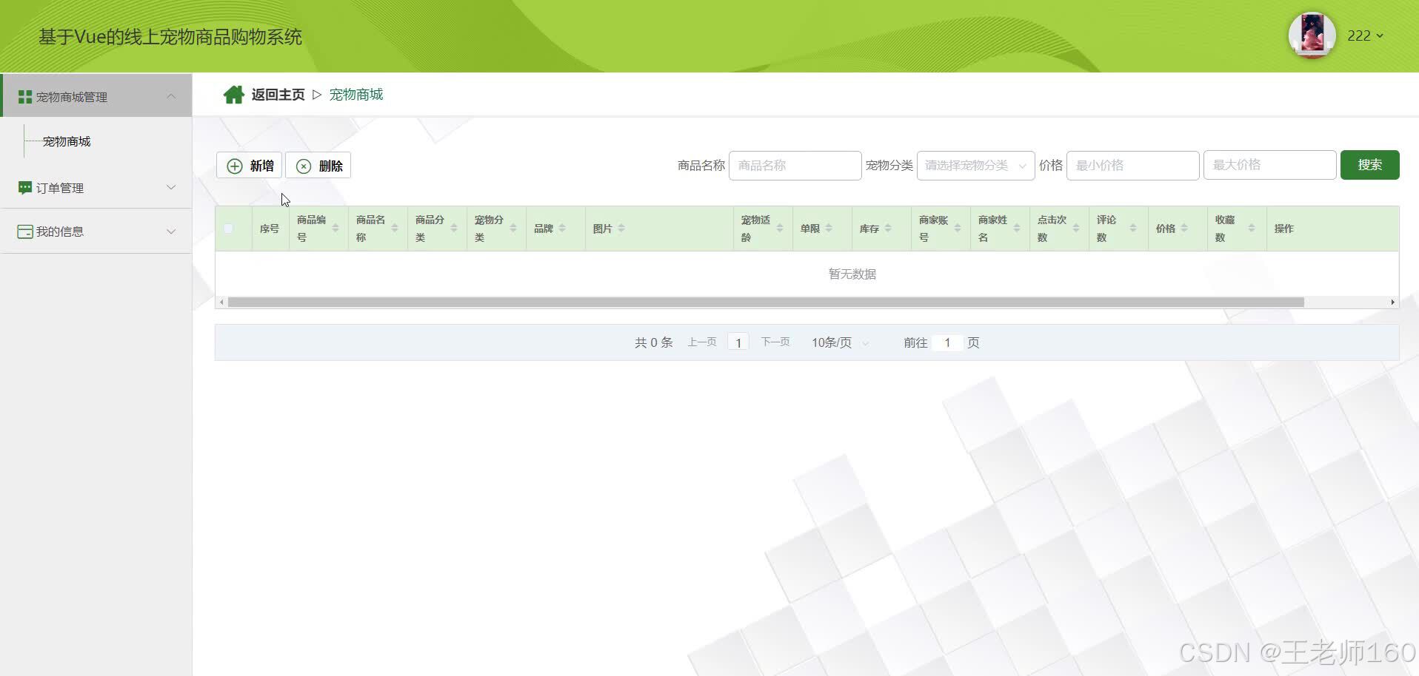Focus the 前往 page jump input
Screen dimensions: 1419x676
[947, 342]
